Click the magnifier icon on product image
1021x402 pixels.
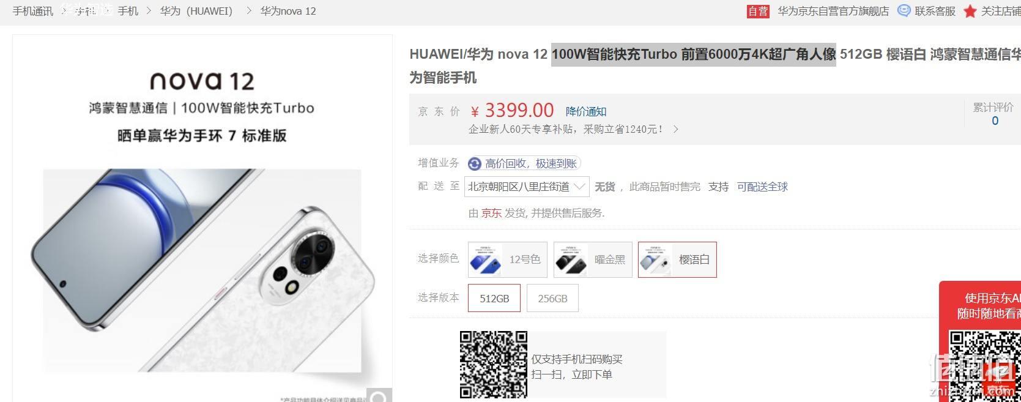pos(379,396)
